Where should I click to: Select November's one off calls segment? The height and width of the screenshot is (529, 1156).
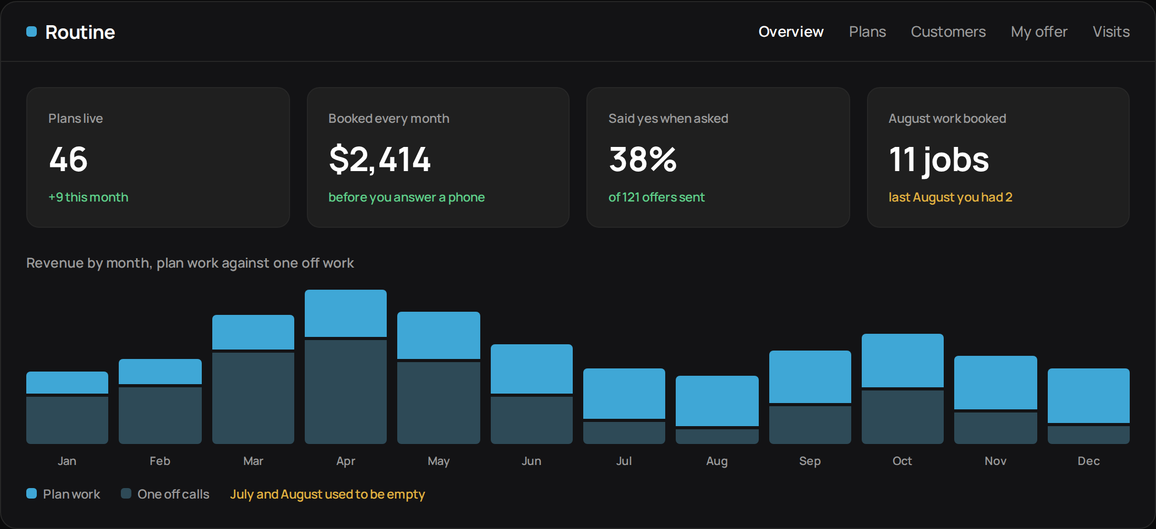tap(996, 428)
